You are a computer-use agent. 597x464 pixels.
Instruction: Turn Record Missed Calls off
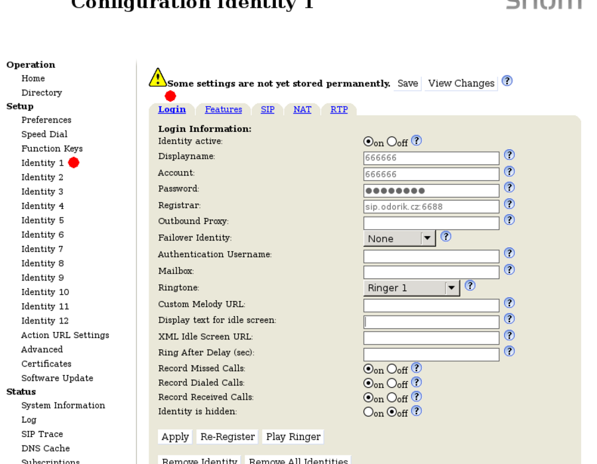pos(392,369)
